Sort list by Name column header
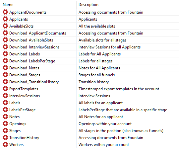The width and height of the screenshot is (179, 148). [x=8, y=5]
